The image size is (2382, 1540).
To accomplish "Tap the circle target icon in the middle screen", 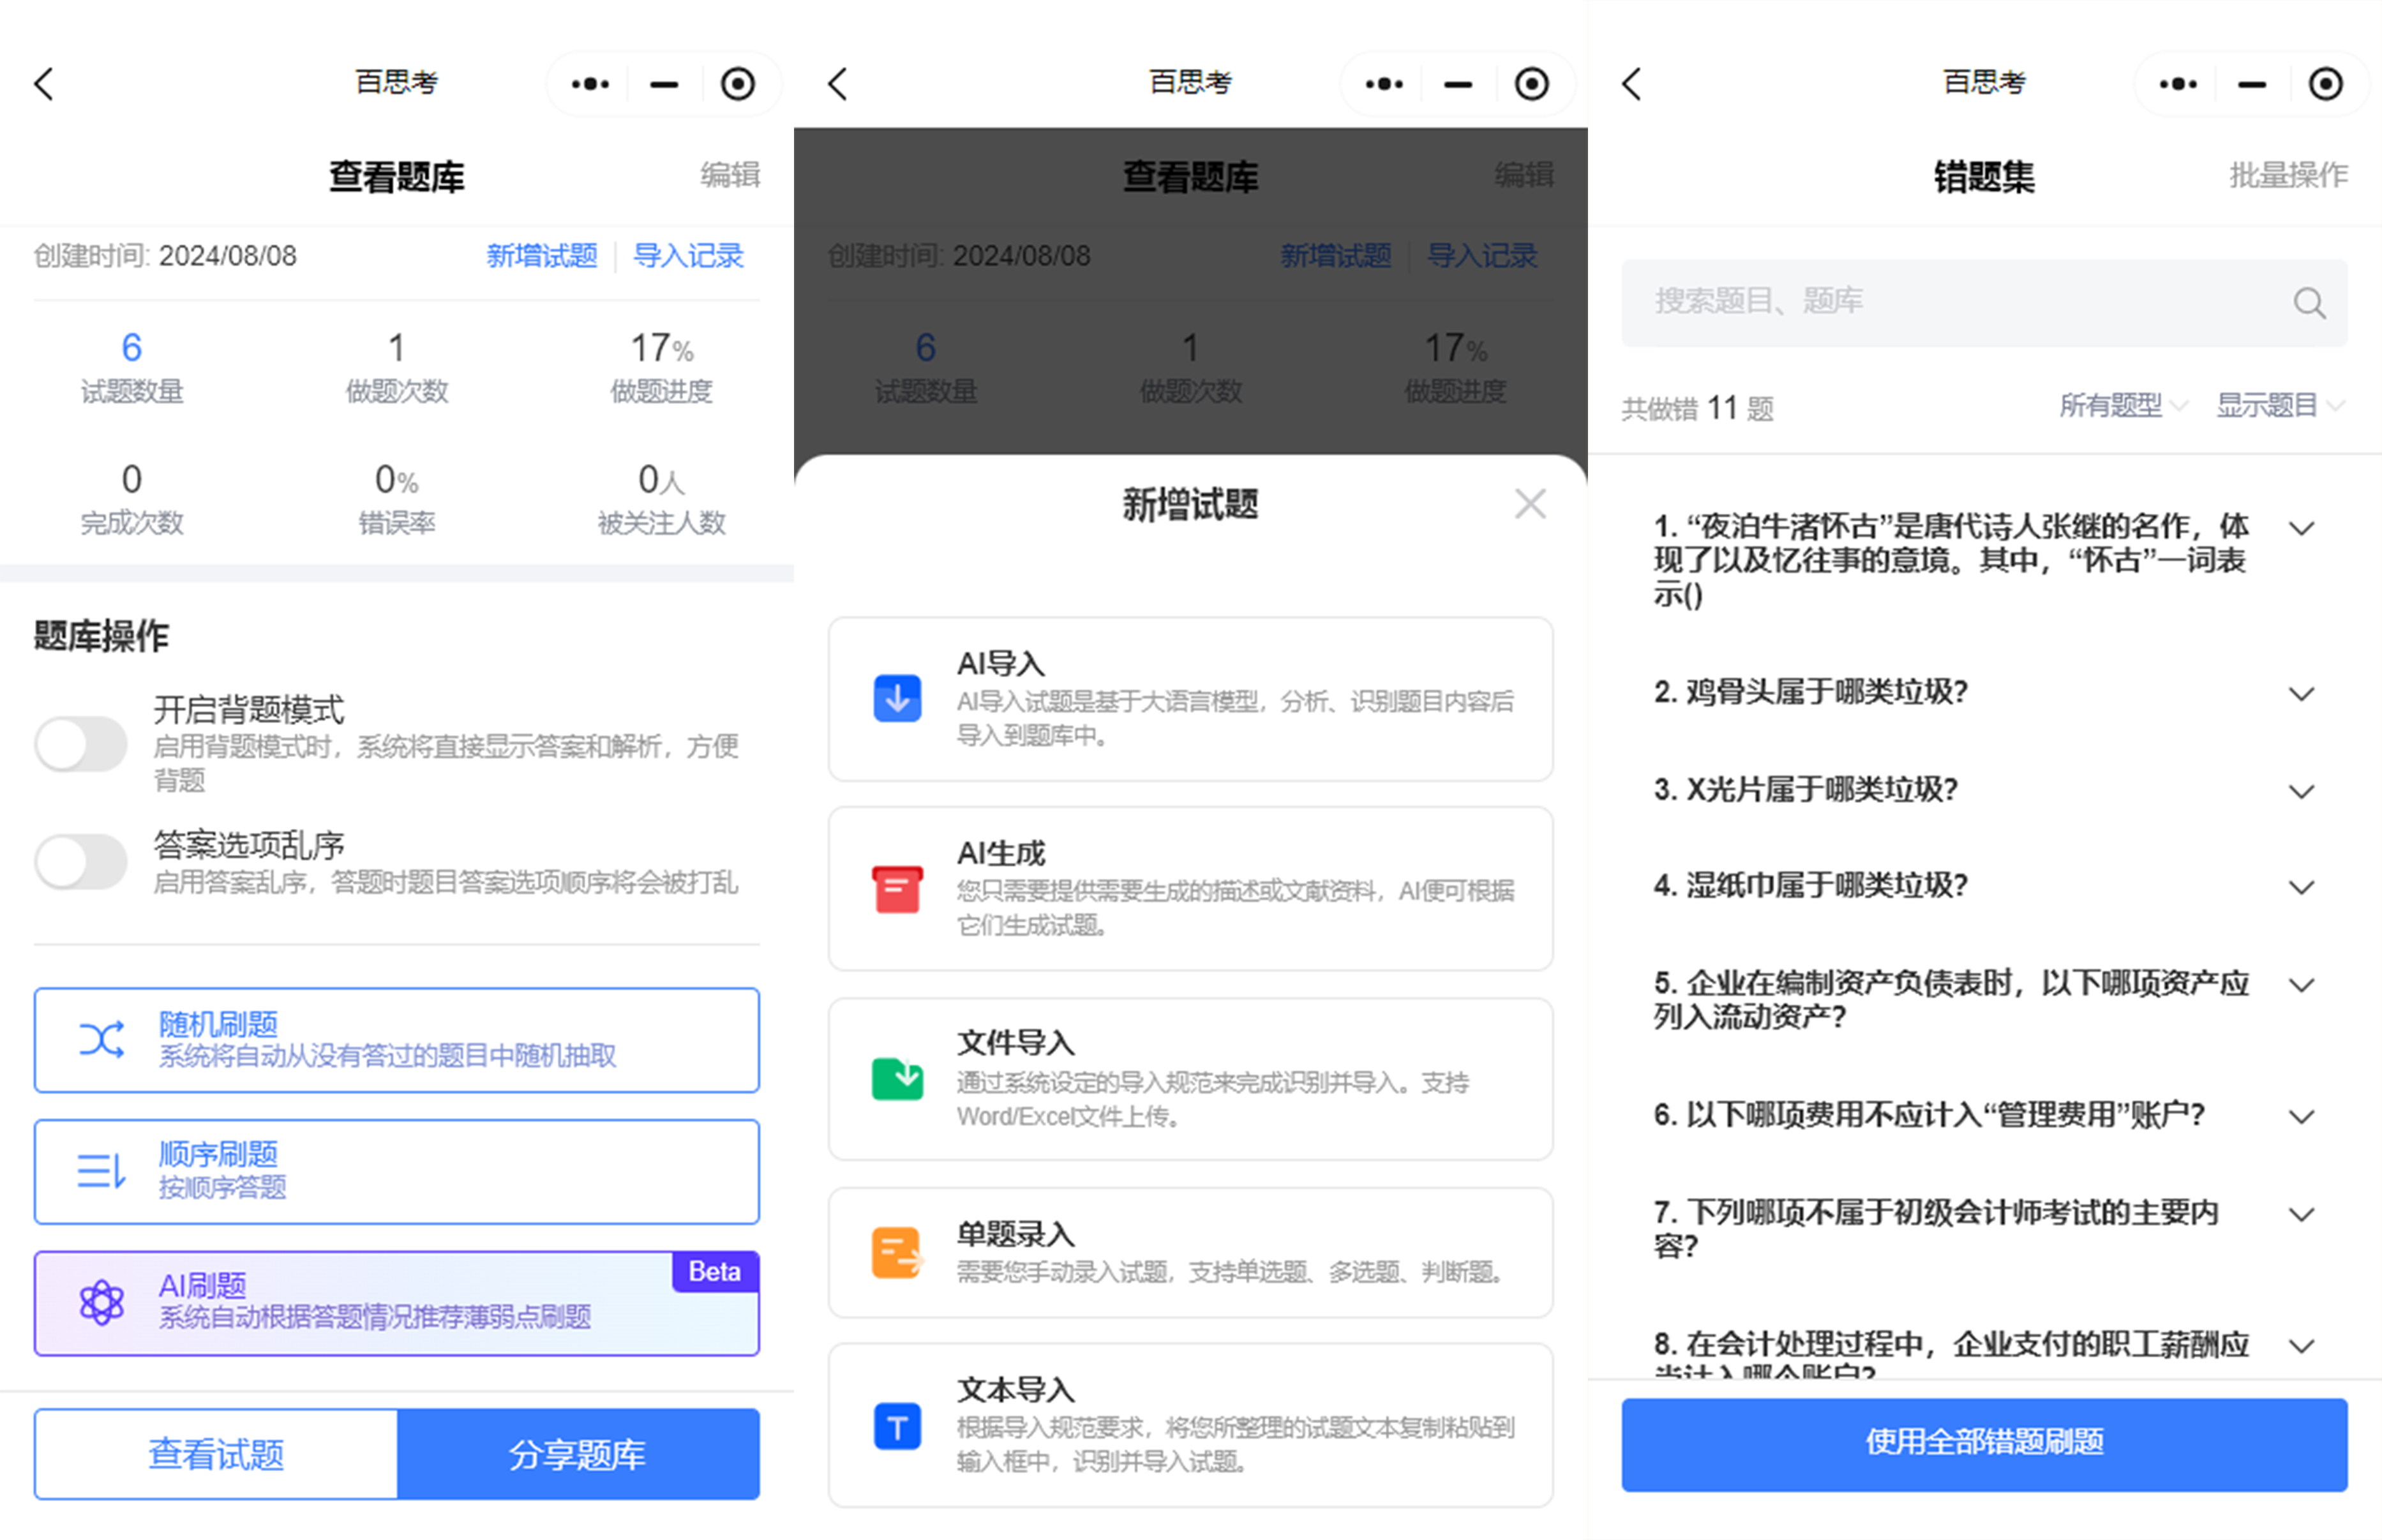I will (x=1532, y=84).
